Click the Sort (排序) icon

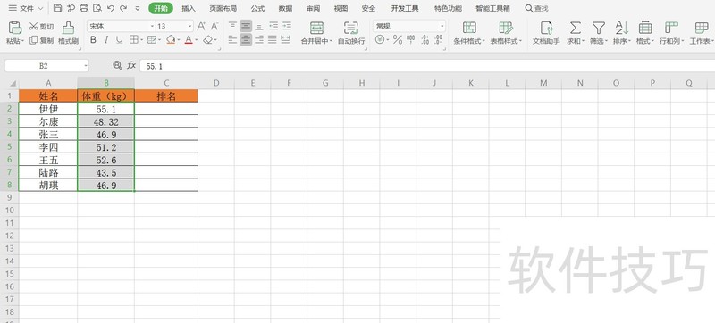click(x=621, y=29)
